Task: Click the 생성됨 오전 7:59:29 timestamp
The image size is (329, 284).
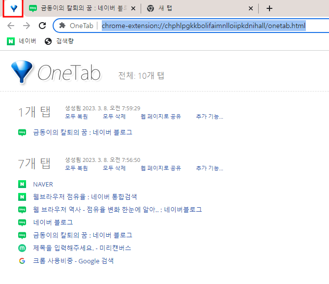Action: pos(103,108)
